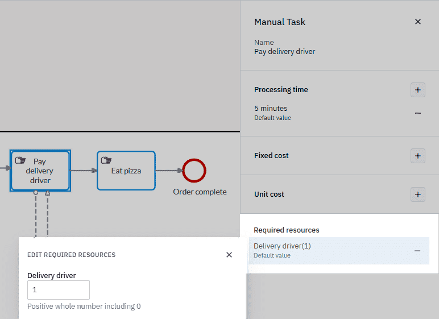Add a Unit cost value
The width and height of the screenshot is (439, 319).
pos(418,194)
